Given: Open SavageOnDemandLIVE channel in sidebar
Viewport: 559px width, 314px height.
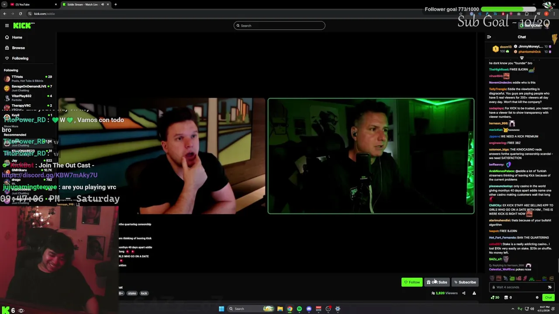Looking at the screenshot, I should pyautogui.click(x=28, y=88).
